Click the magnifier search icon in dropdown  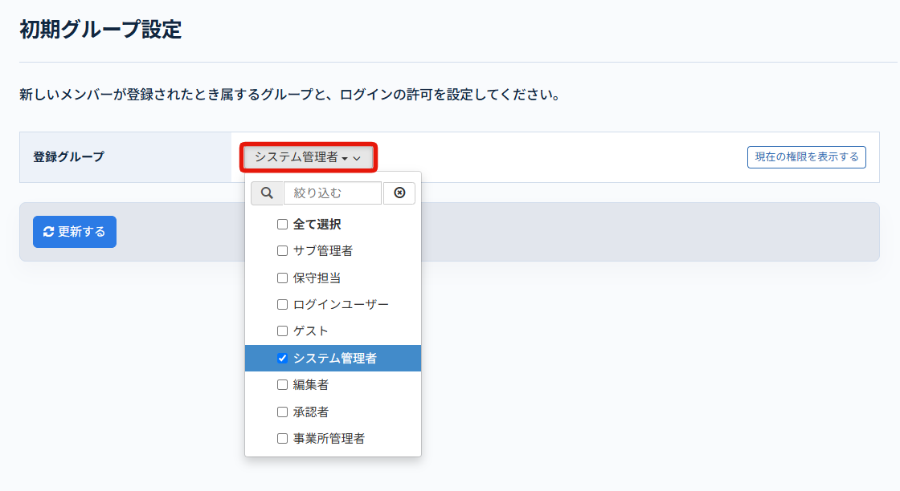[x=267, y=193]
